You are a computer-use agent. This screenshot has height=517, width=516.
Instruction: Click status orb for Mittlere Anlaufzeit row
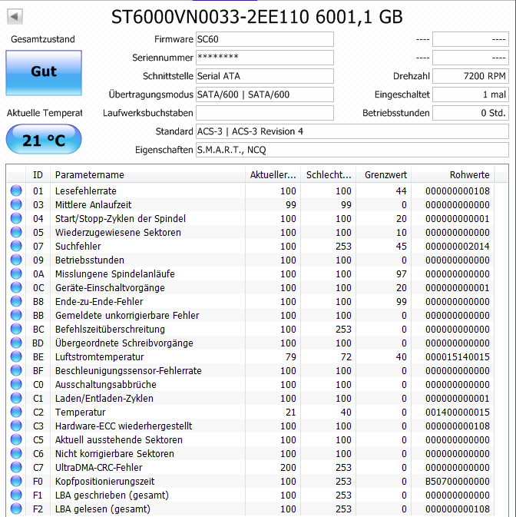click(x=16, y=204)
